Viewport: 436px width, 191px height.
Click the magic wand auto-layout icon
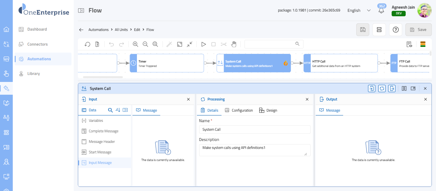(x=169, y=44)
